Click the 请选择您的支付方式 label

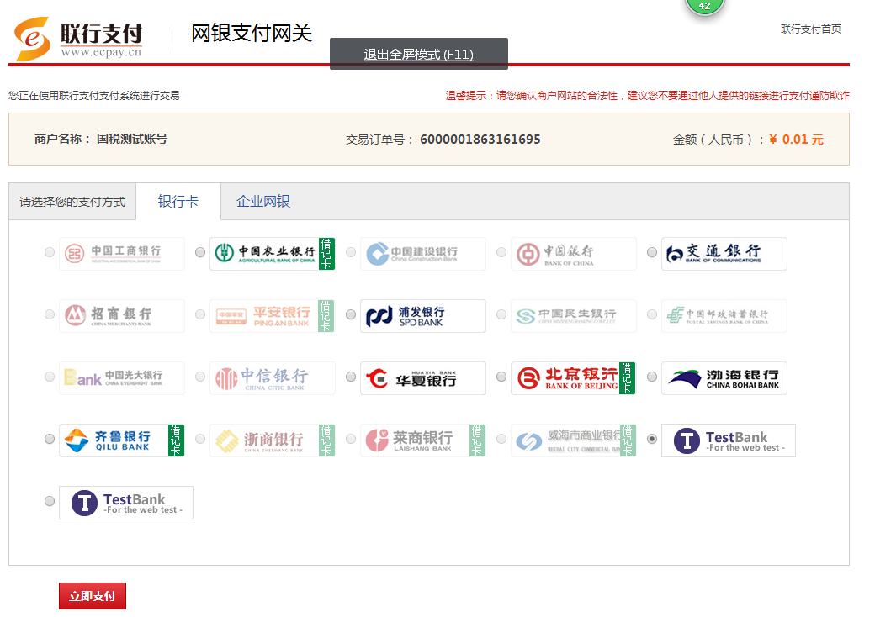click(x=72, y=202)
